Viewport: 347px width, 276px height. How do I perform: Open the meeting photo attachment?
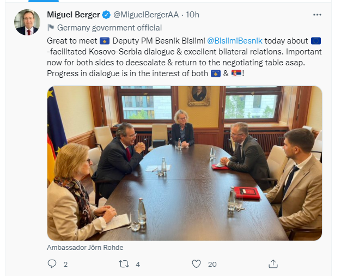coord(185,163)
